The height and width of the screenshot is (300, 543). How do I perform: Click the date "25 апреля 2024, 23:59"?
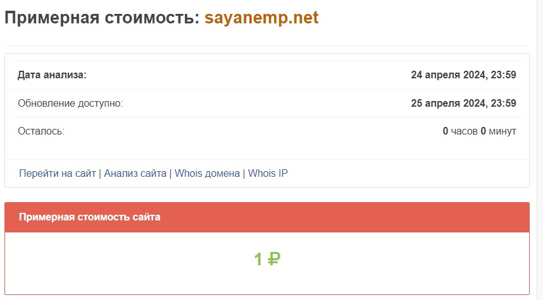(463, 103)
